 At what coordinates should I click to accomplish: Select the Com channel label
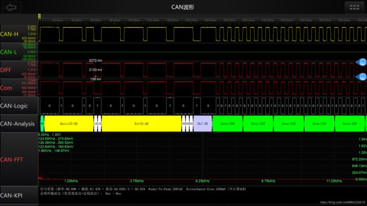(6, 88)
